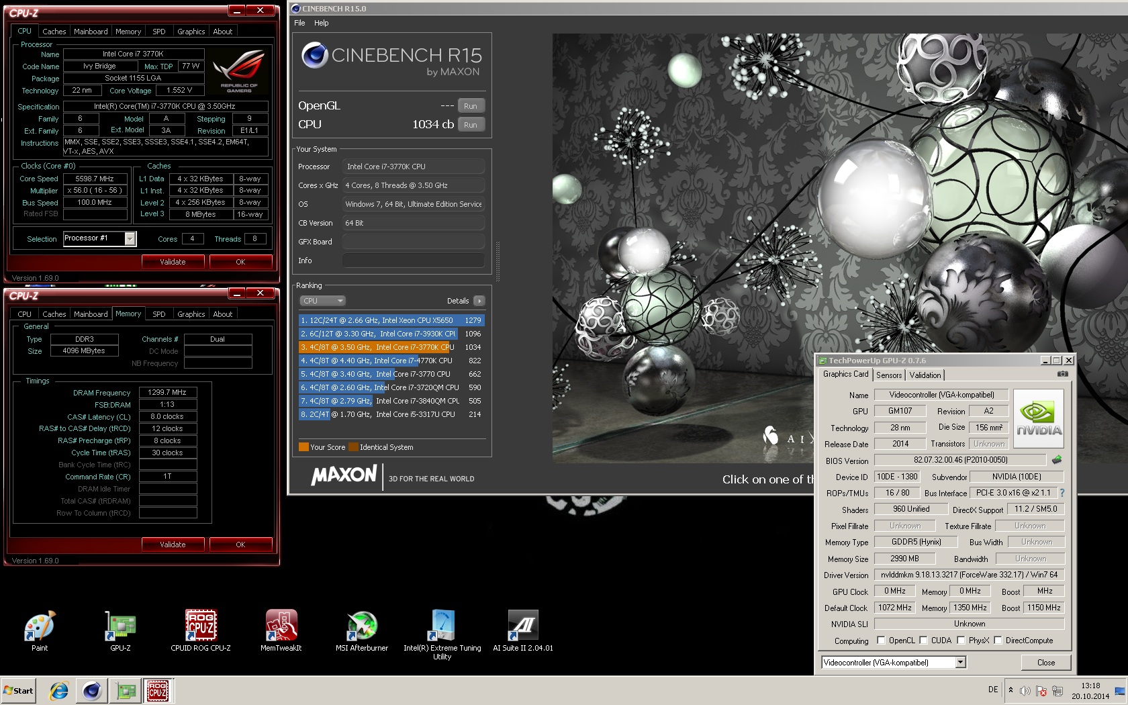Click the network icon in system tray
Screen dimensions: 1128x705
[1057, 691]
